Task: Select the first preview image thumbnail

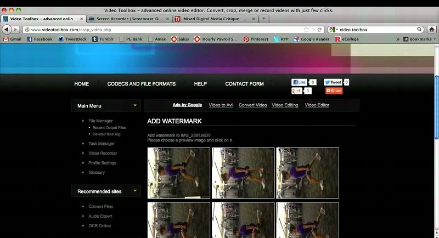Action: (179, 173)
